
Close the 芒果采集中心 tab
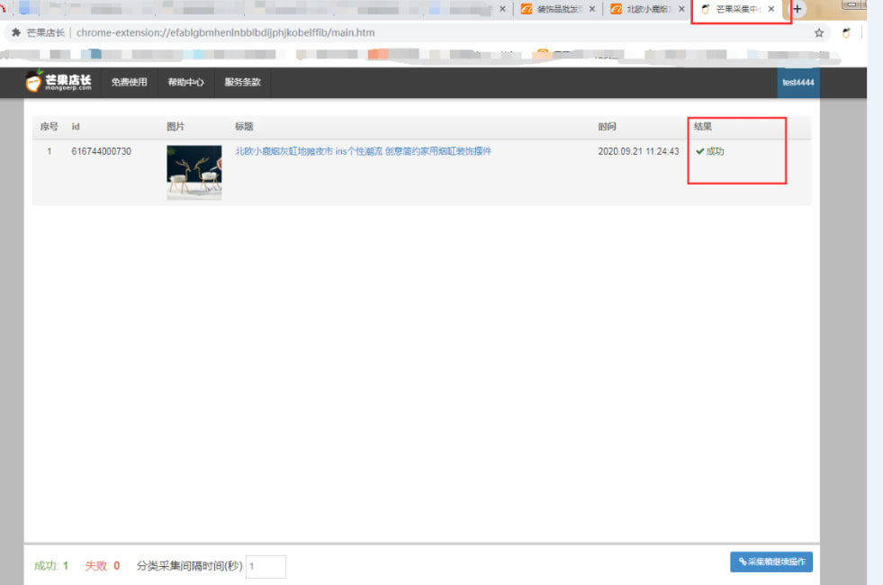(771, 9)
